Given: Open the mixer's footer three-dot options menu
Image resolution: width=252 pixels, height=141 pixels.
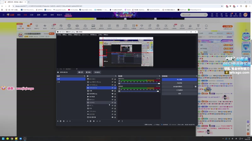Looking at the screenshot, I should (122, 121).
